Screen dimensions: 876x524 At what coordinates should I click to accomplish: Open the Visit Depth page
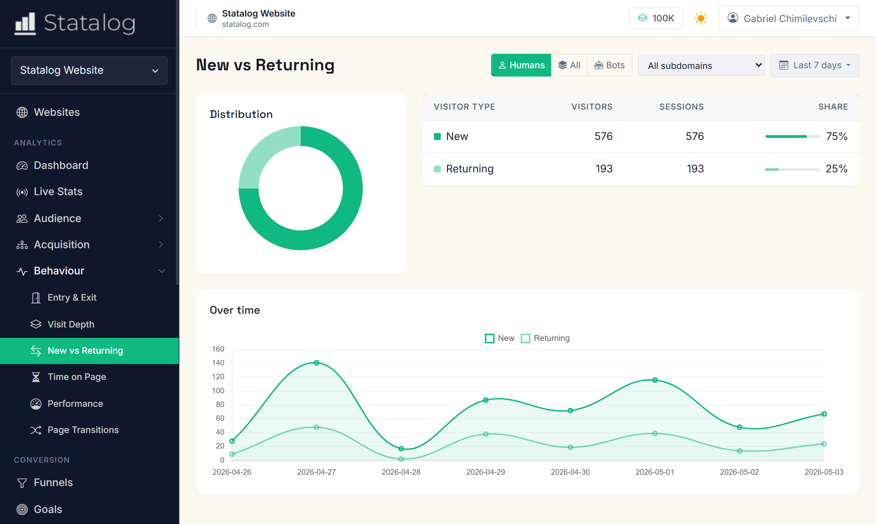(71, 324)
